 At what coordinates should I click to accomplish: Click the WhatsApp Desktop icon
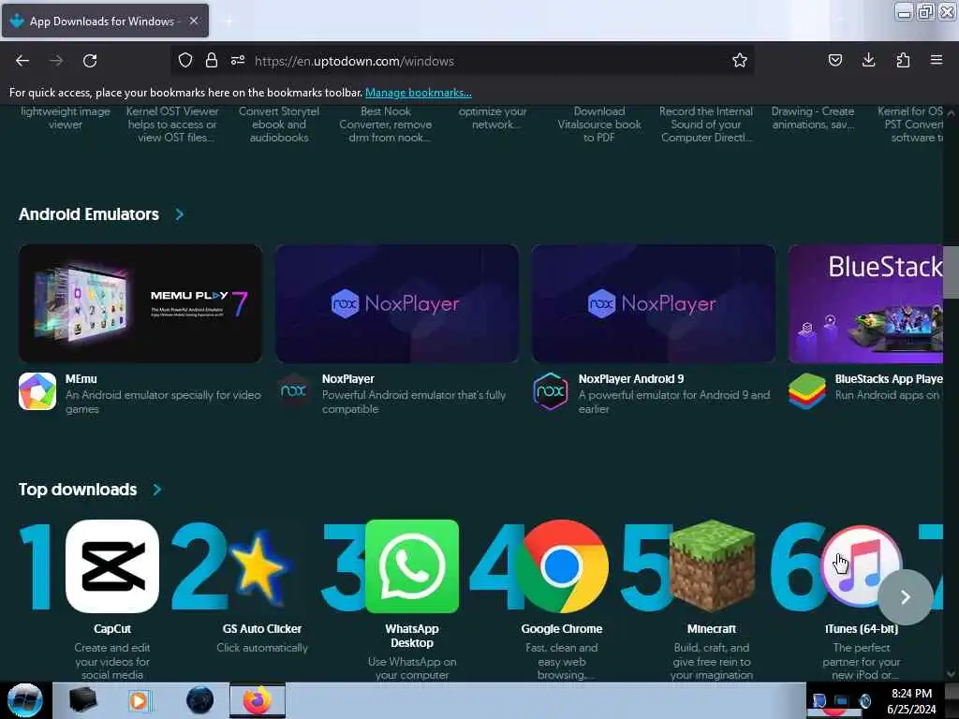coord(412,566)
